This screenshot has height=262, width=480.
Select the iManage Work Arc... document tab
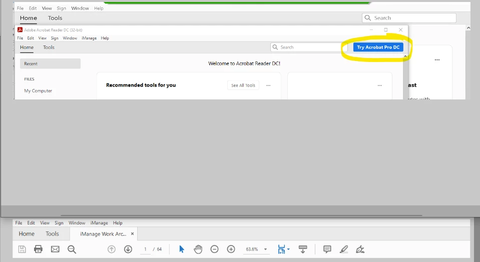coord(103,234)
